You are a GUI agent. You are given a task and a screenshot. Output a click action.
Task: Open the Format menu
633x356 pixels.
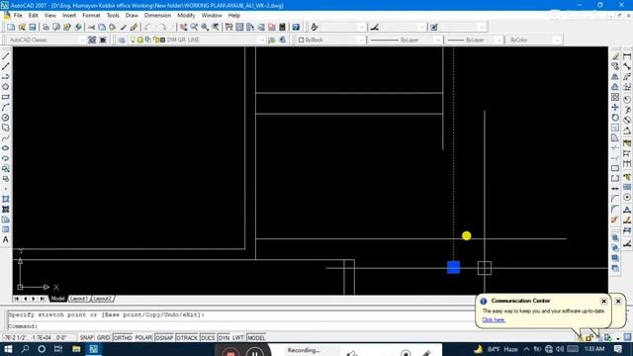click(91, 16)
